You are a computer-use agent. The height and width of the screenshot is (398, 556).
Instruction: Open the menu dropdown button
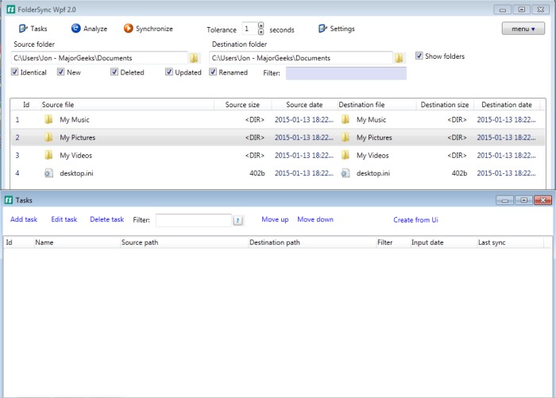[523, 29]
